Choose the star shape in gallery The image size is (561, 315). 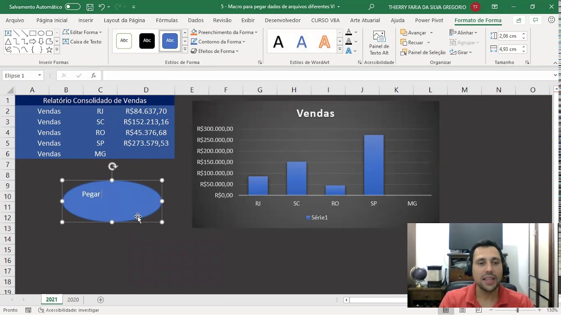coord(49,50)
